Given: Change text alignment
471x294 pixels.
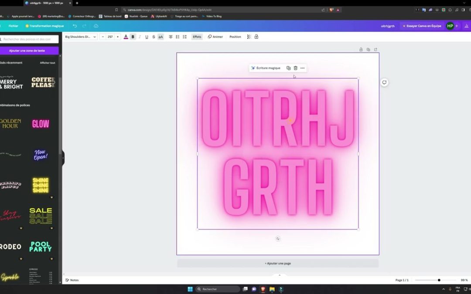Looking at the screenshot, I should [171, 37].
